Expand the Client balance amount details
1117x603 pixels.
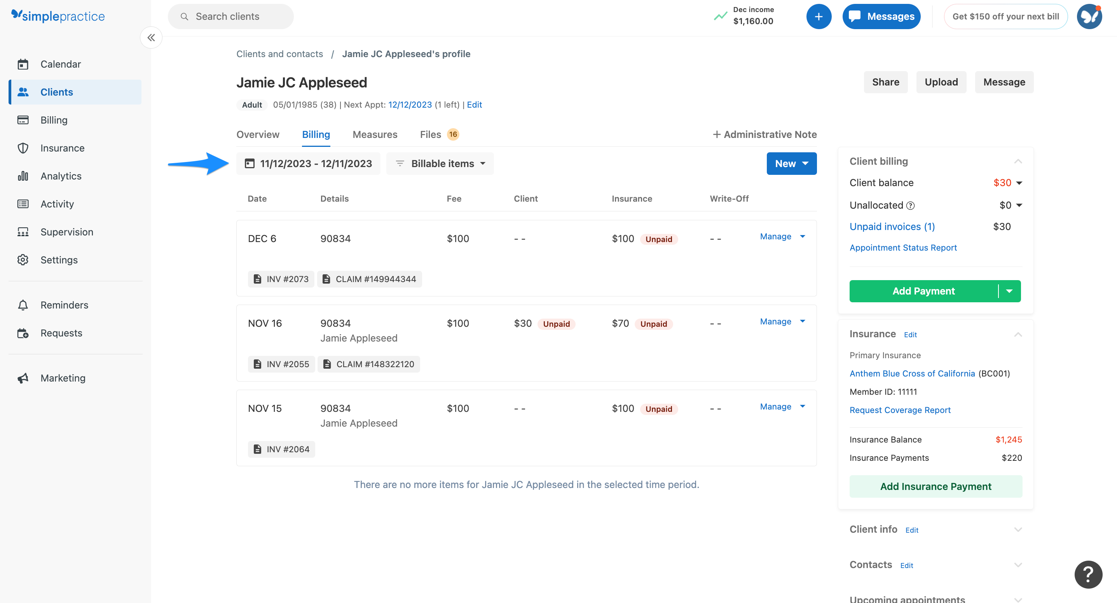pos(1019,183)
